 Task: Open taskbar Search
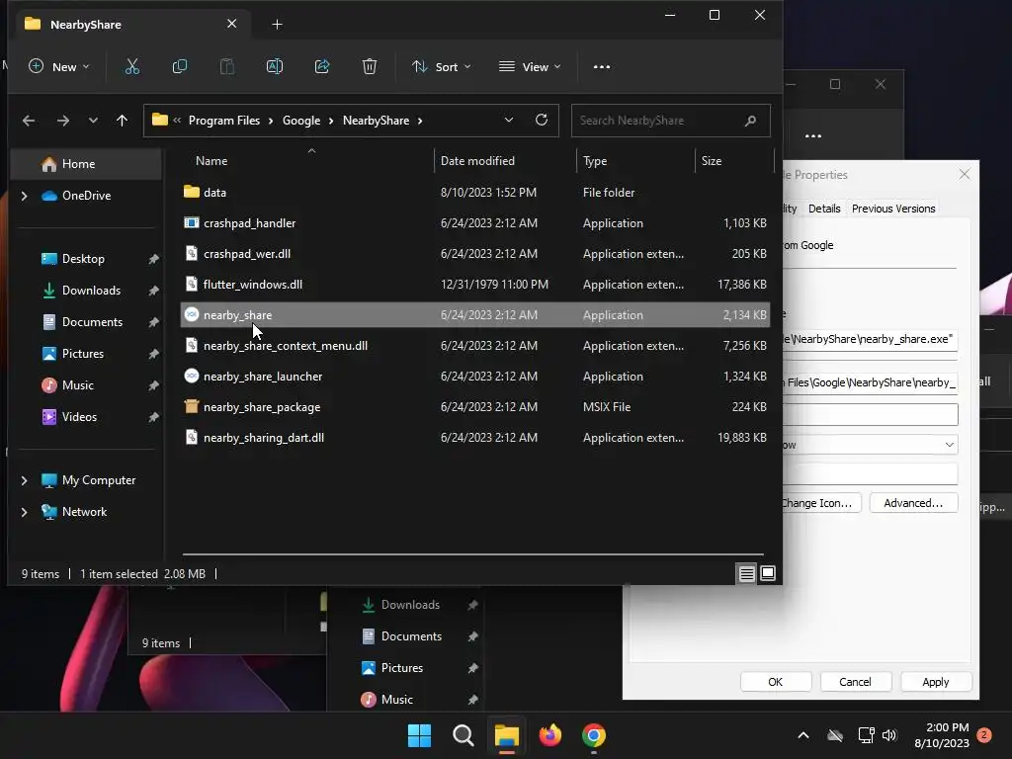463,735
